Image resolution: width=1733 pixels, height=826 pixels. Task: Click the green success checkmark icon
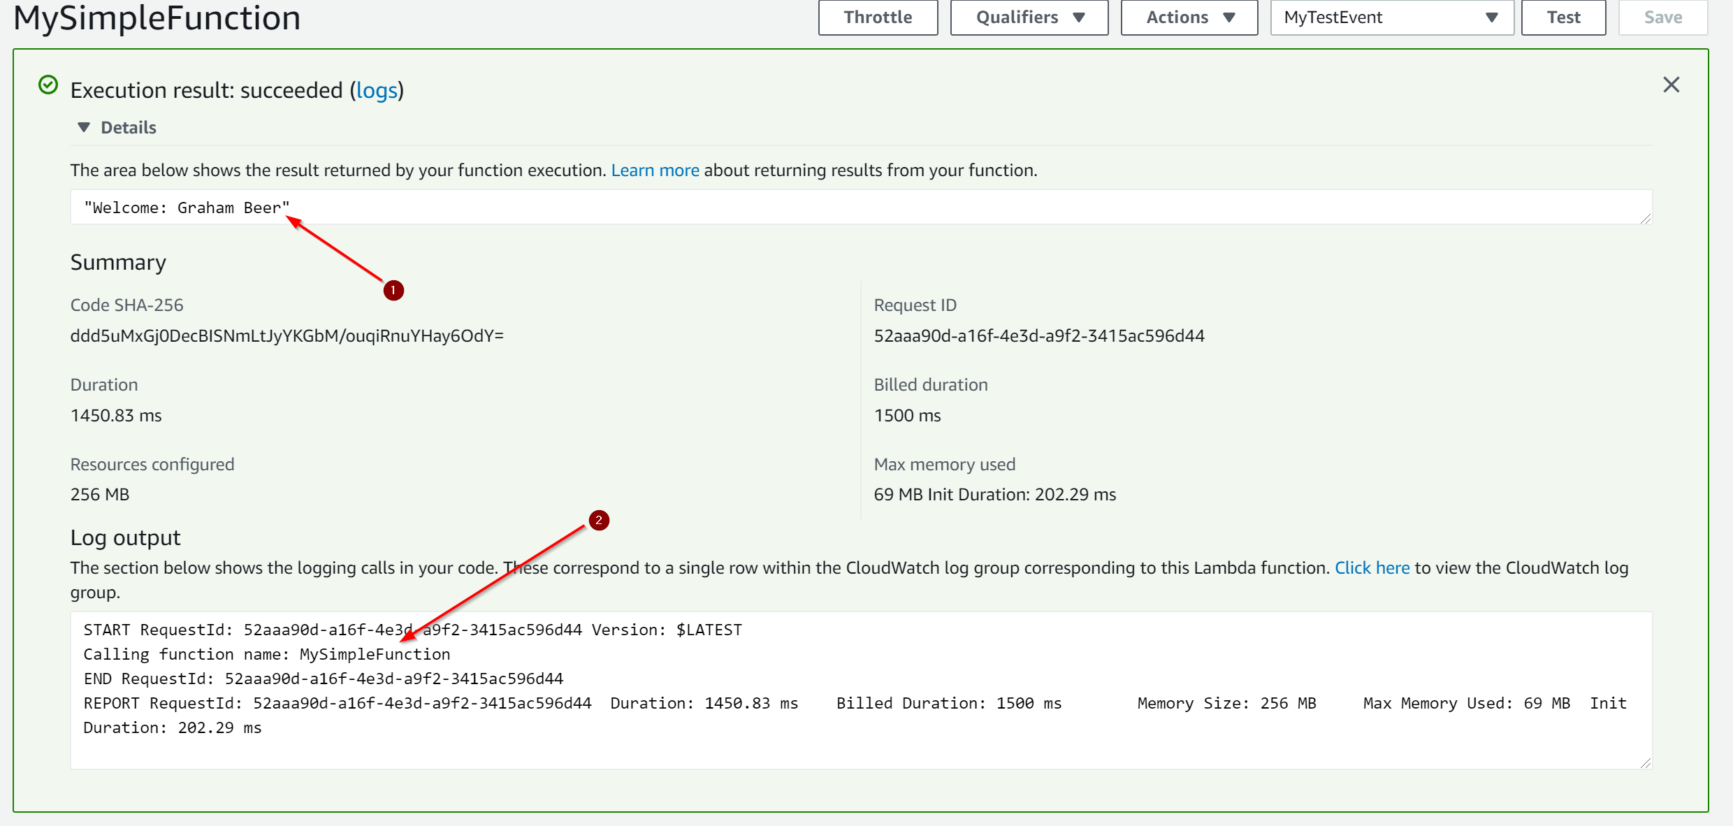[x=48, y=85]
